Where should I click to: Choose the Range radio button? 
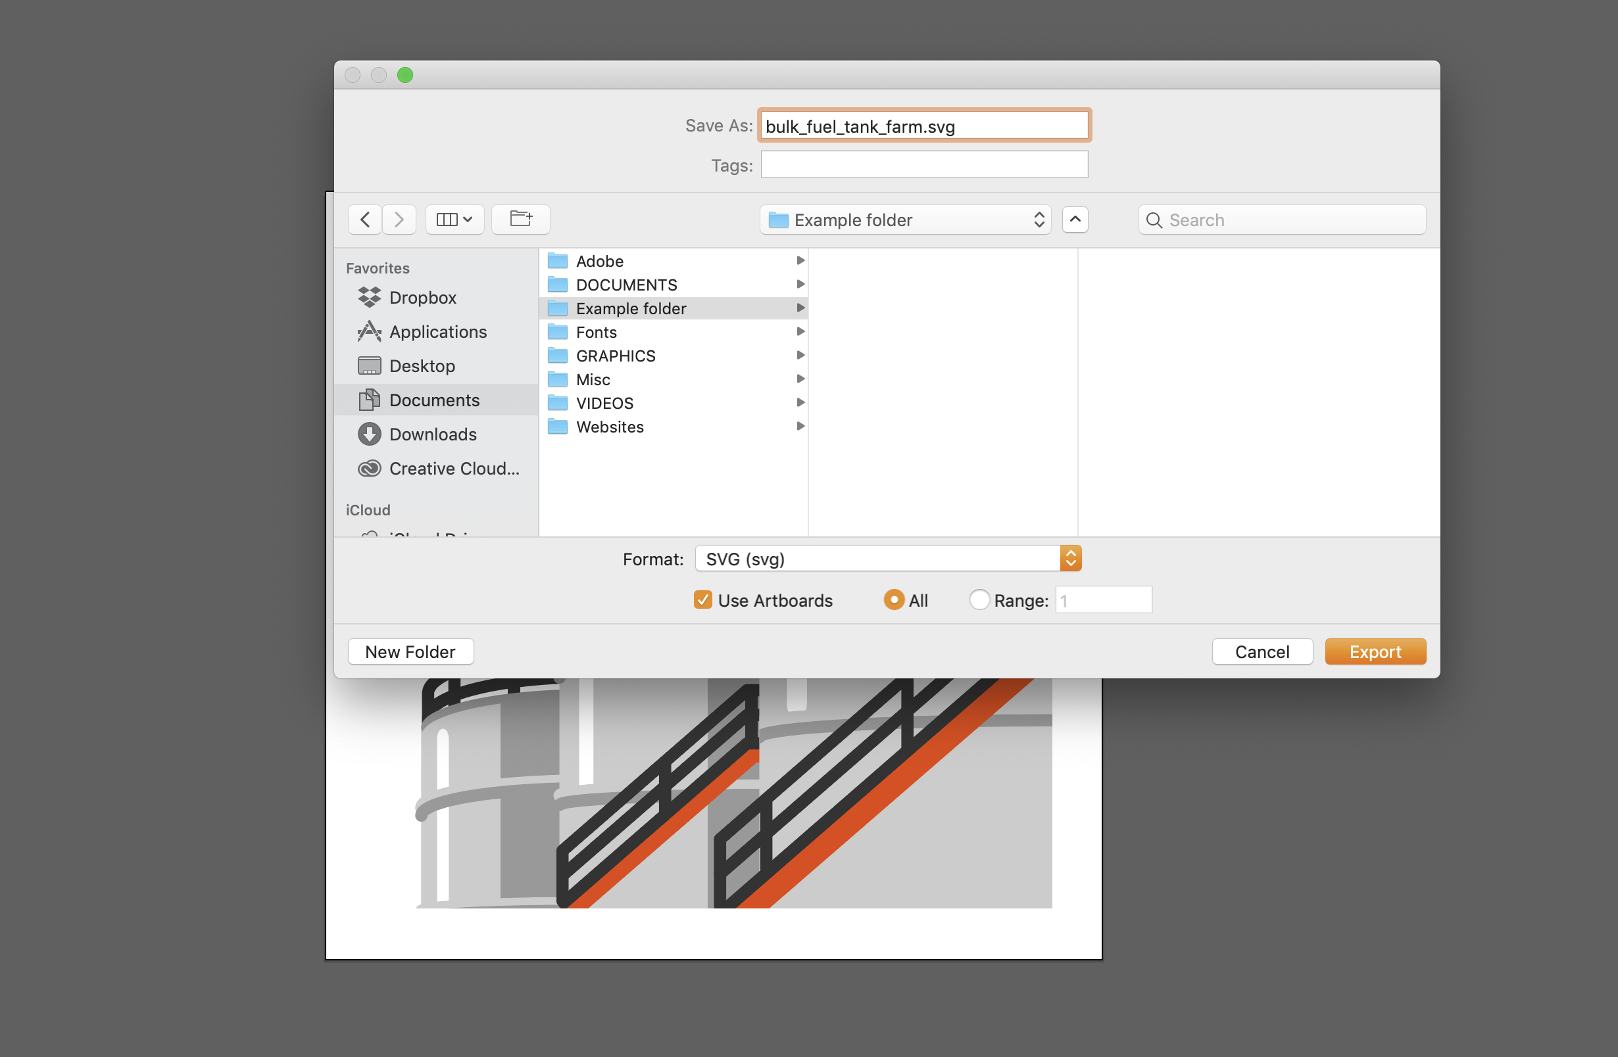pos(979,600)
